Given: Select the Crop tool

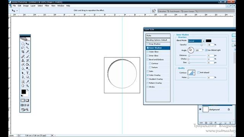Looking at the screenshot, I should coord(23,52).
